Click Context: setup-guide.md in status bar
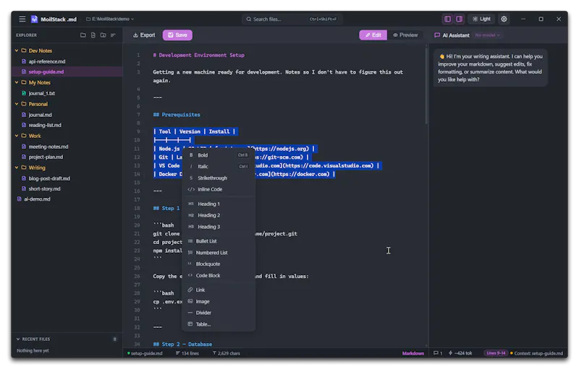Viewport: 579px width, 369px height. (536, 353)
